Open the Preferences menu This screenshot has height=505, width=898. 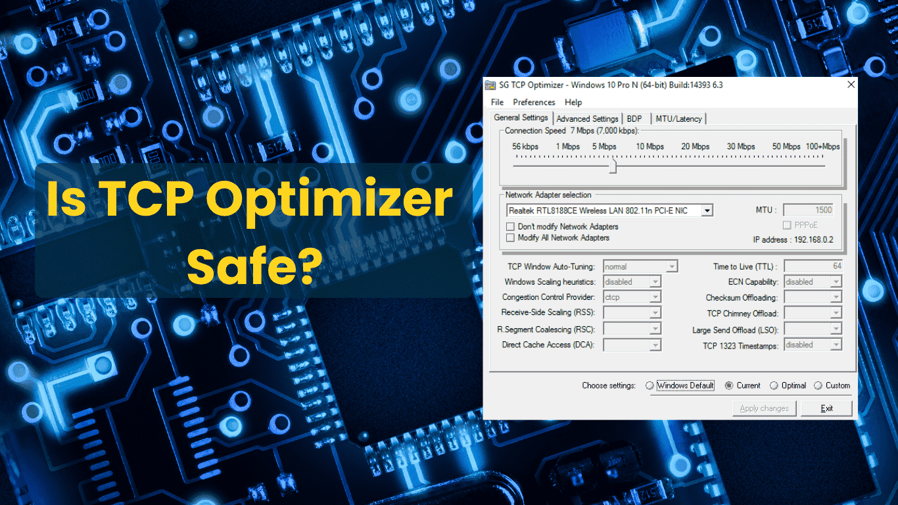(534, 102)
